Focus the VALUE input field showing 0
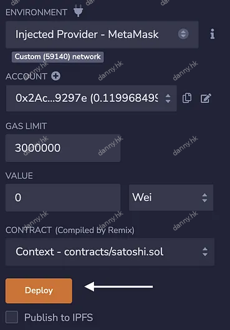Viewport: 230px width, 330px height. pyautogui.click(x=63, y=197)
